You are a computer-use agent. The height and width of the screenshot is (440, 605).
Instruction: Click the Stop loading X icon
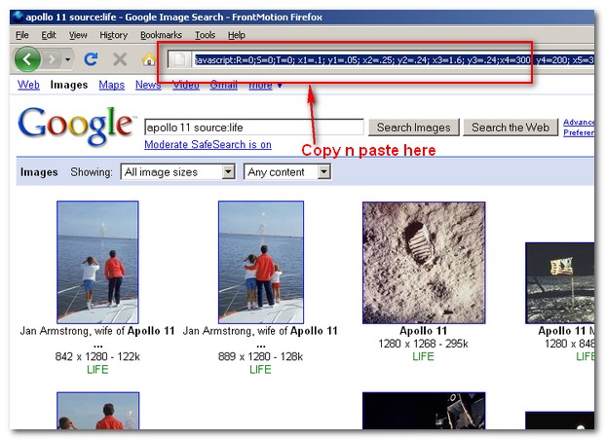pos(120,59)
